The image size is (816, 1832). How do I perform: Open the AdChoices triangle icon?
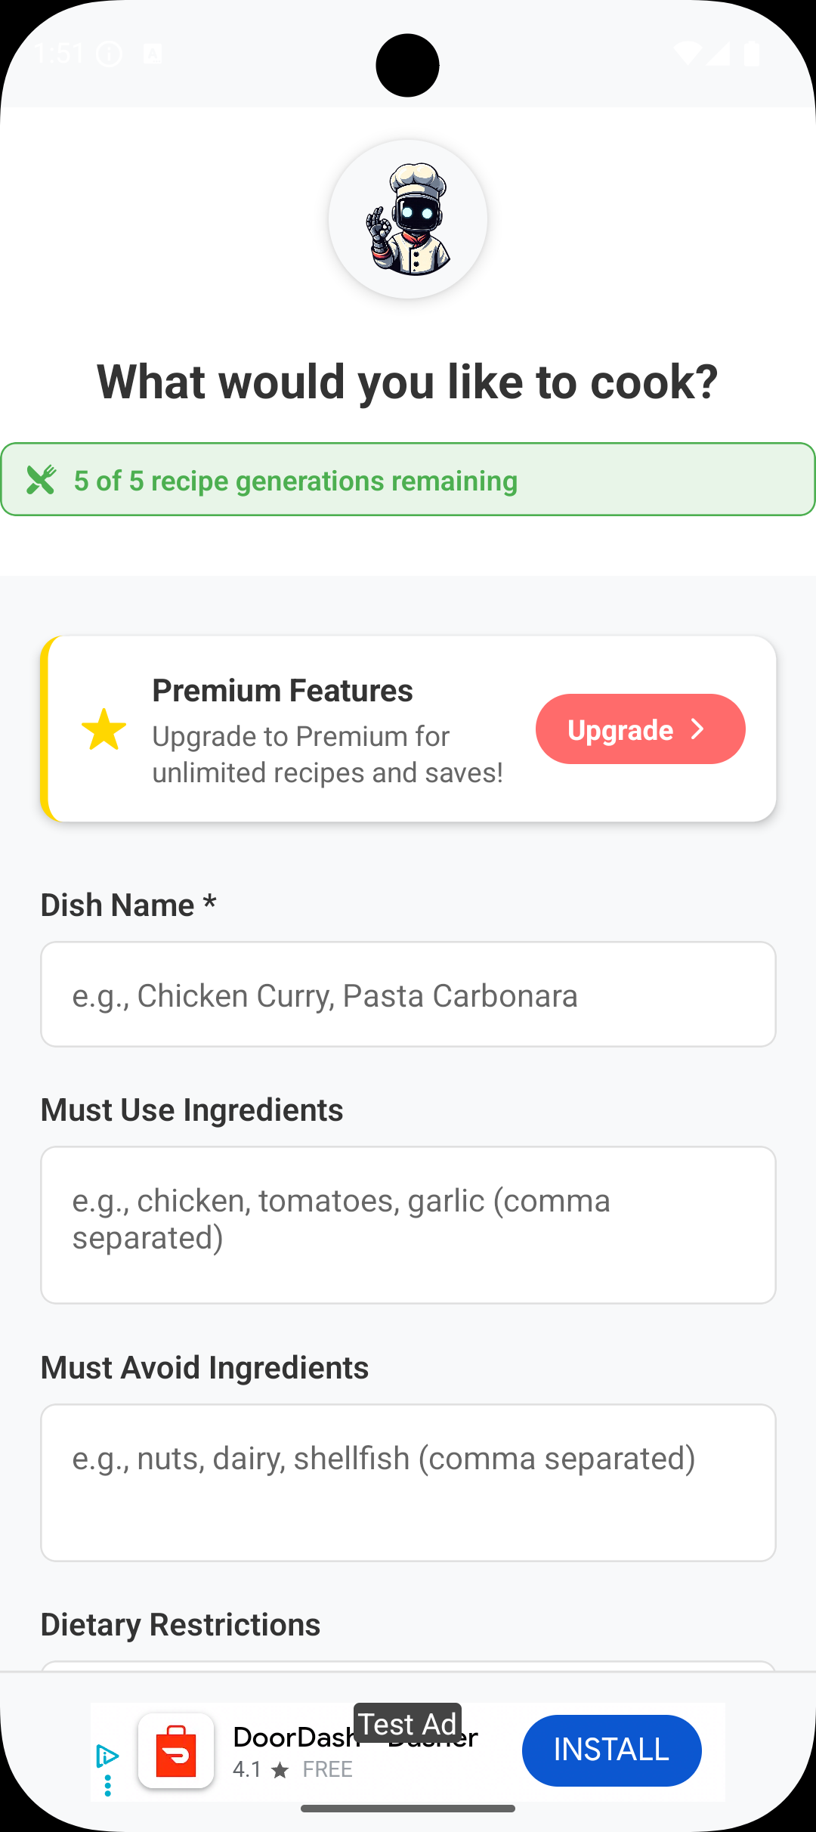coord(107,1755)
